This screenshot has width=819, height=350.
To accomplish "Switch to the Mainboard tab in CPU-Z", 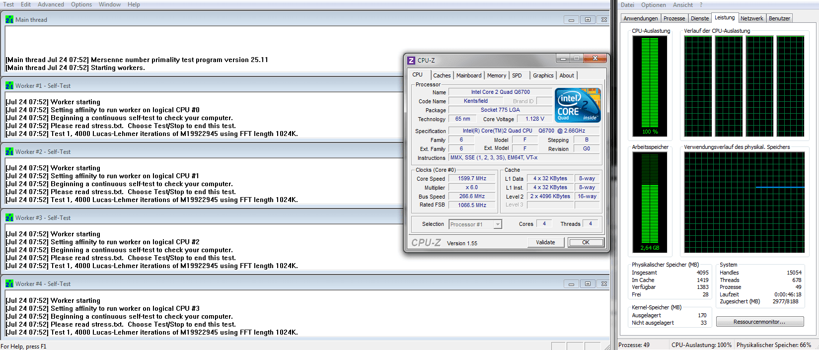I will (469, 75).
